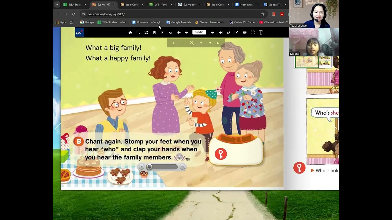The image size is (392, 220).
Task: Go to the book's home page icon
Action: (130, 32)
